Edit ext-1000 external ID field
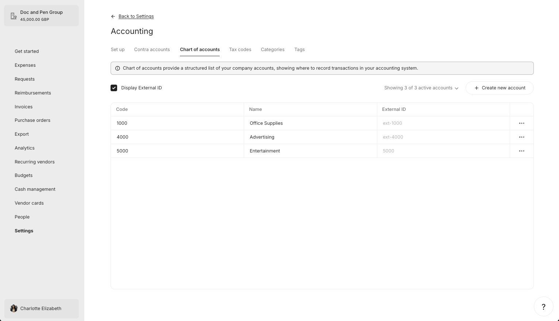 pyautogui.click(x=443, y=123)
